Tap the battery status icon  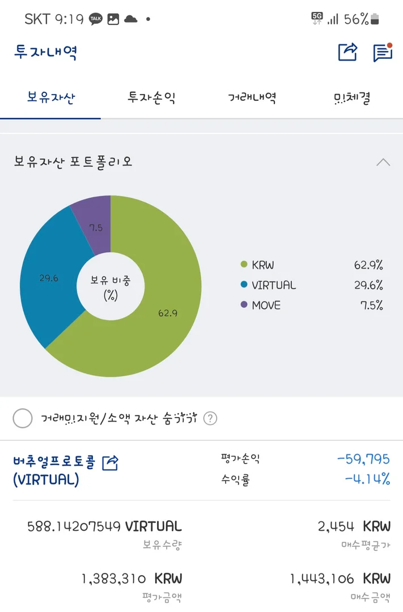coord(375,19)
